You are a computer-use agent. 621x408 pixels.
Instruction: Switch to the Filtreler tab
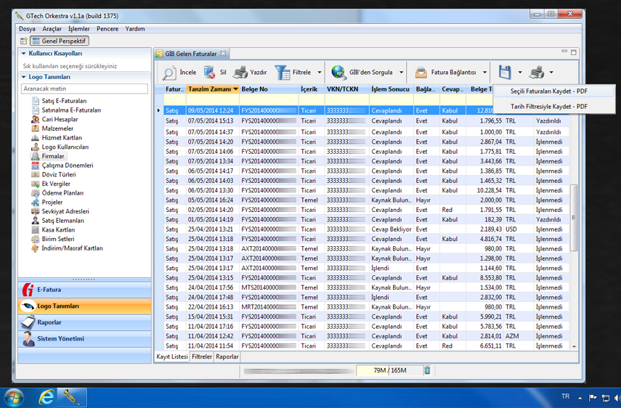pos(202,356)
